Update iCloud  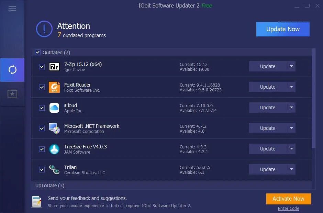point(268,108)
